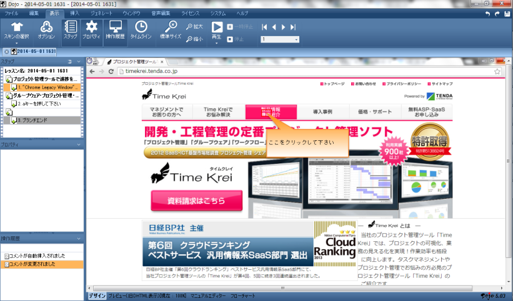Click the captured browser's back arrow

tap(92, 71)
